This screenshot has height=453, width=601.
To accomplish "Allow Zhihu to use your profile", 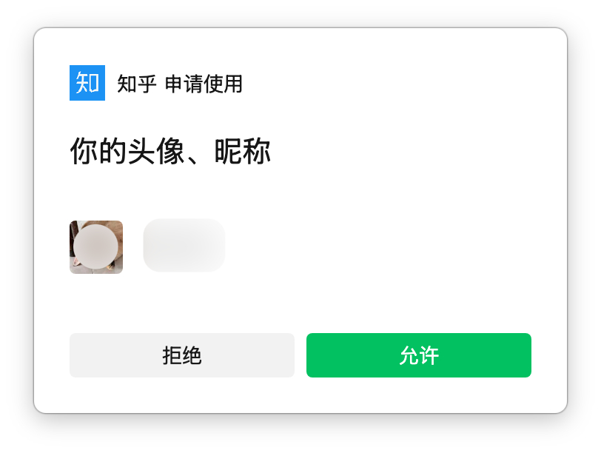I will tap(419, 355).
